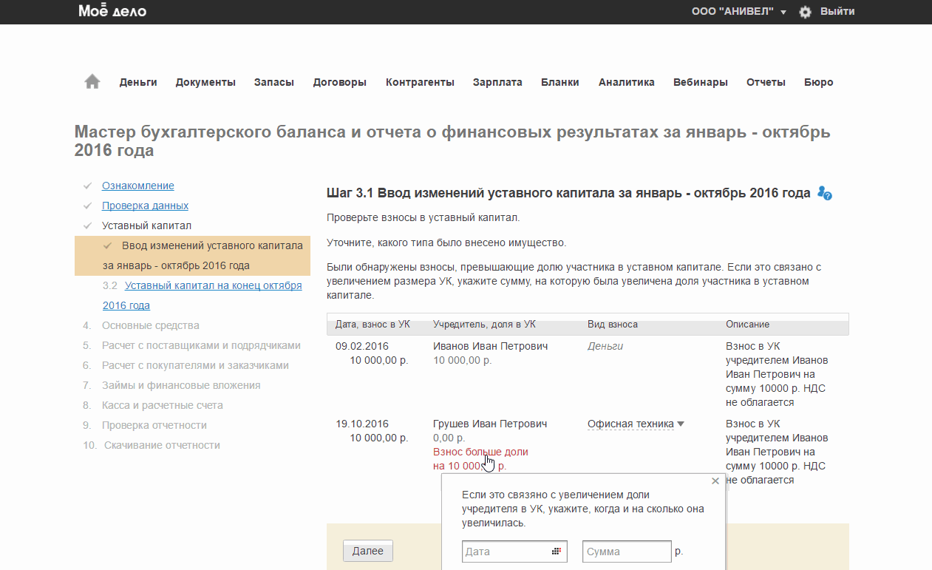Screen dimensions: 932x570
Task: Click the Сумма input field
Action: [x=626, y=552]
